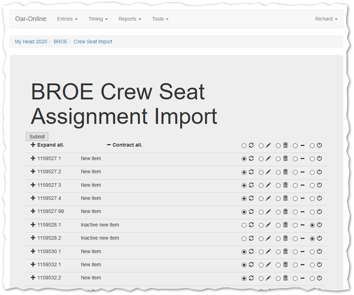Screen dimensions: 354x295
Task: Open the Richard user dropdown
Action: 326,19
